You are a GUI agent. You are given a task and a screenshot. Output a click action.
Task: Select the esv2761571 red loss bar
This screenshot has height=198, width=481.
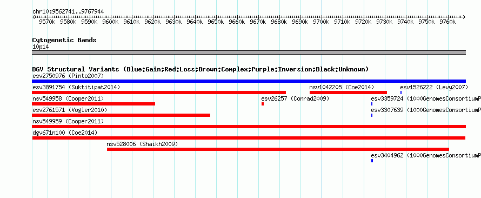[121, 115]
